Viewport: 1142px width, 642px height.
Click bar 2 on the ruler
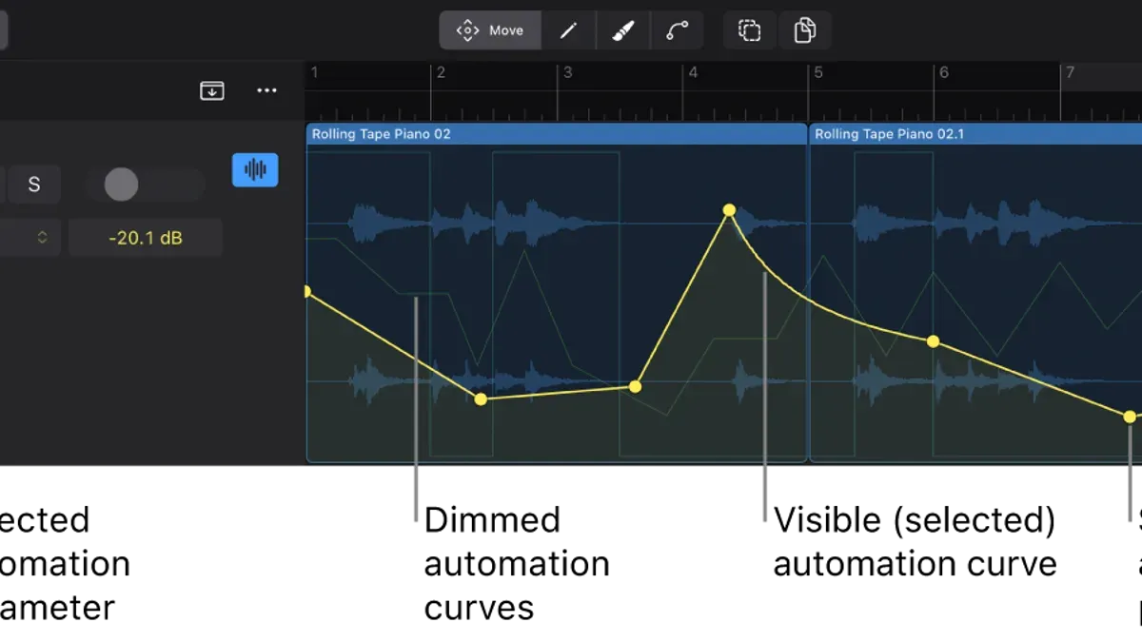(x=441, y=73)
